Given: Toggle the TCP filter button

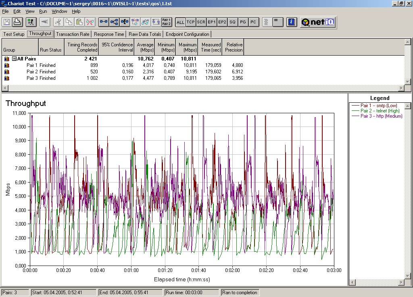Looking at the screenshot, I should click(x=191, y=22).
